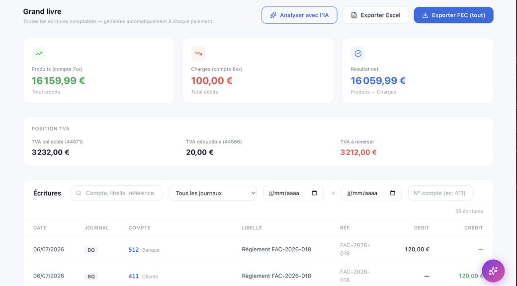Click the red downward trend icon for Charges
This screenshot has width=517, height=286.
[x=198, y=54]
